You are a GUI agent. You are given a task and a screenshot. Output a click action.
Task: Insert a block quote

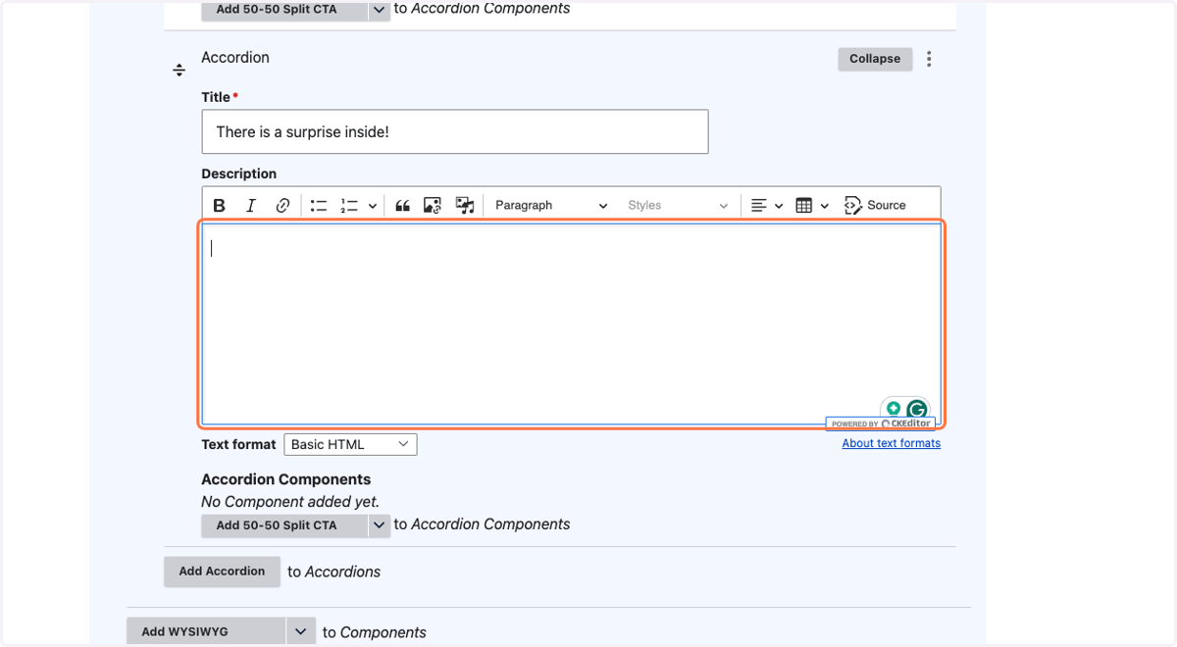[x=402, y=205]
